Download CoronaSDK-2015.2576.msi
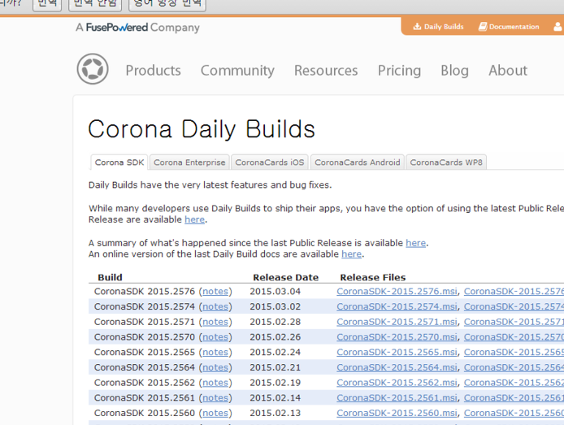 [x=397, y=292]
